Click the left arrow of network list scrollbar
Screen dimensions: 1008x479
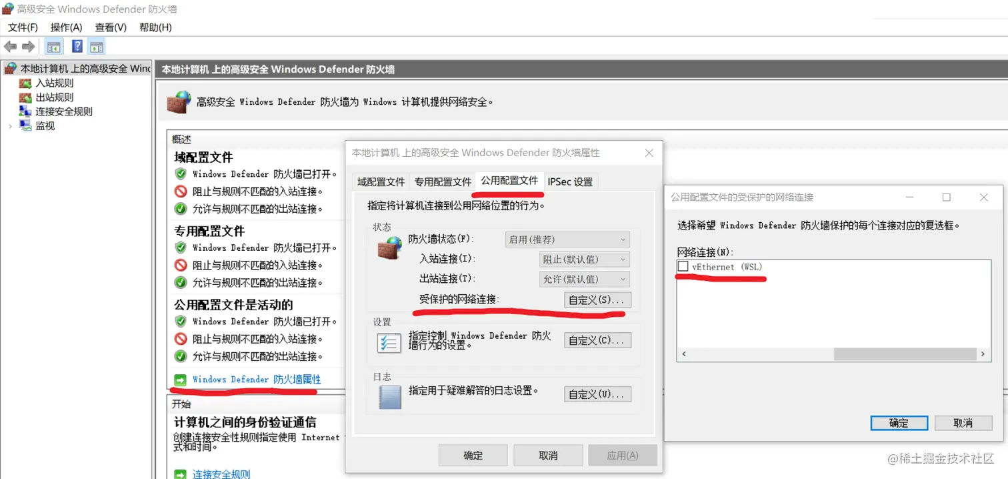point(683,354)
